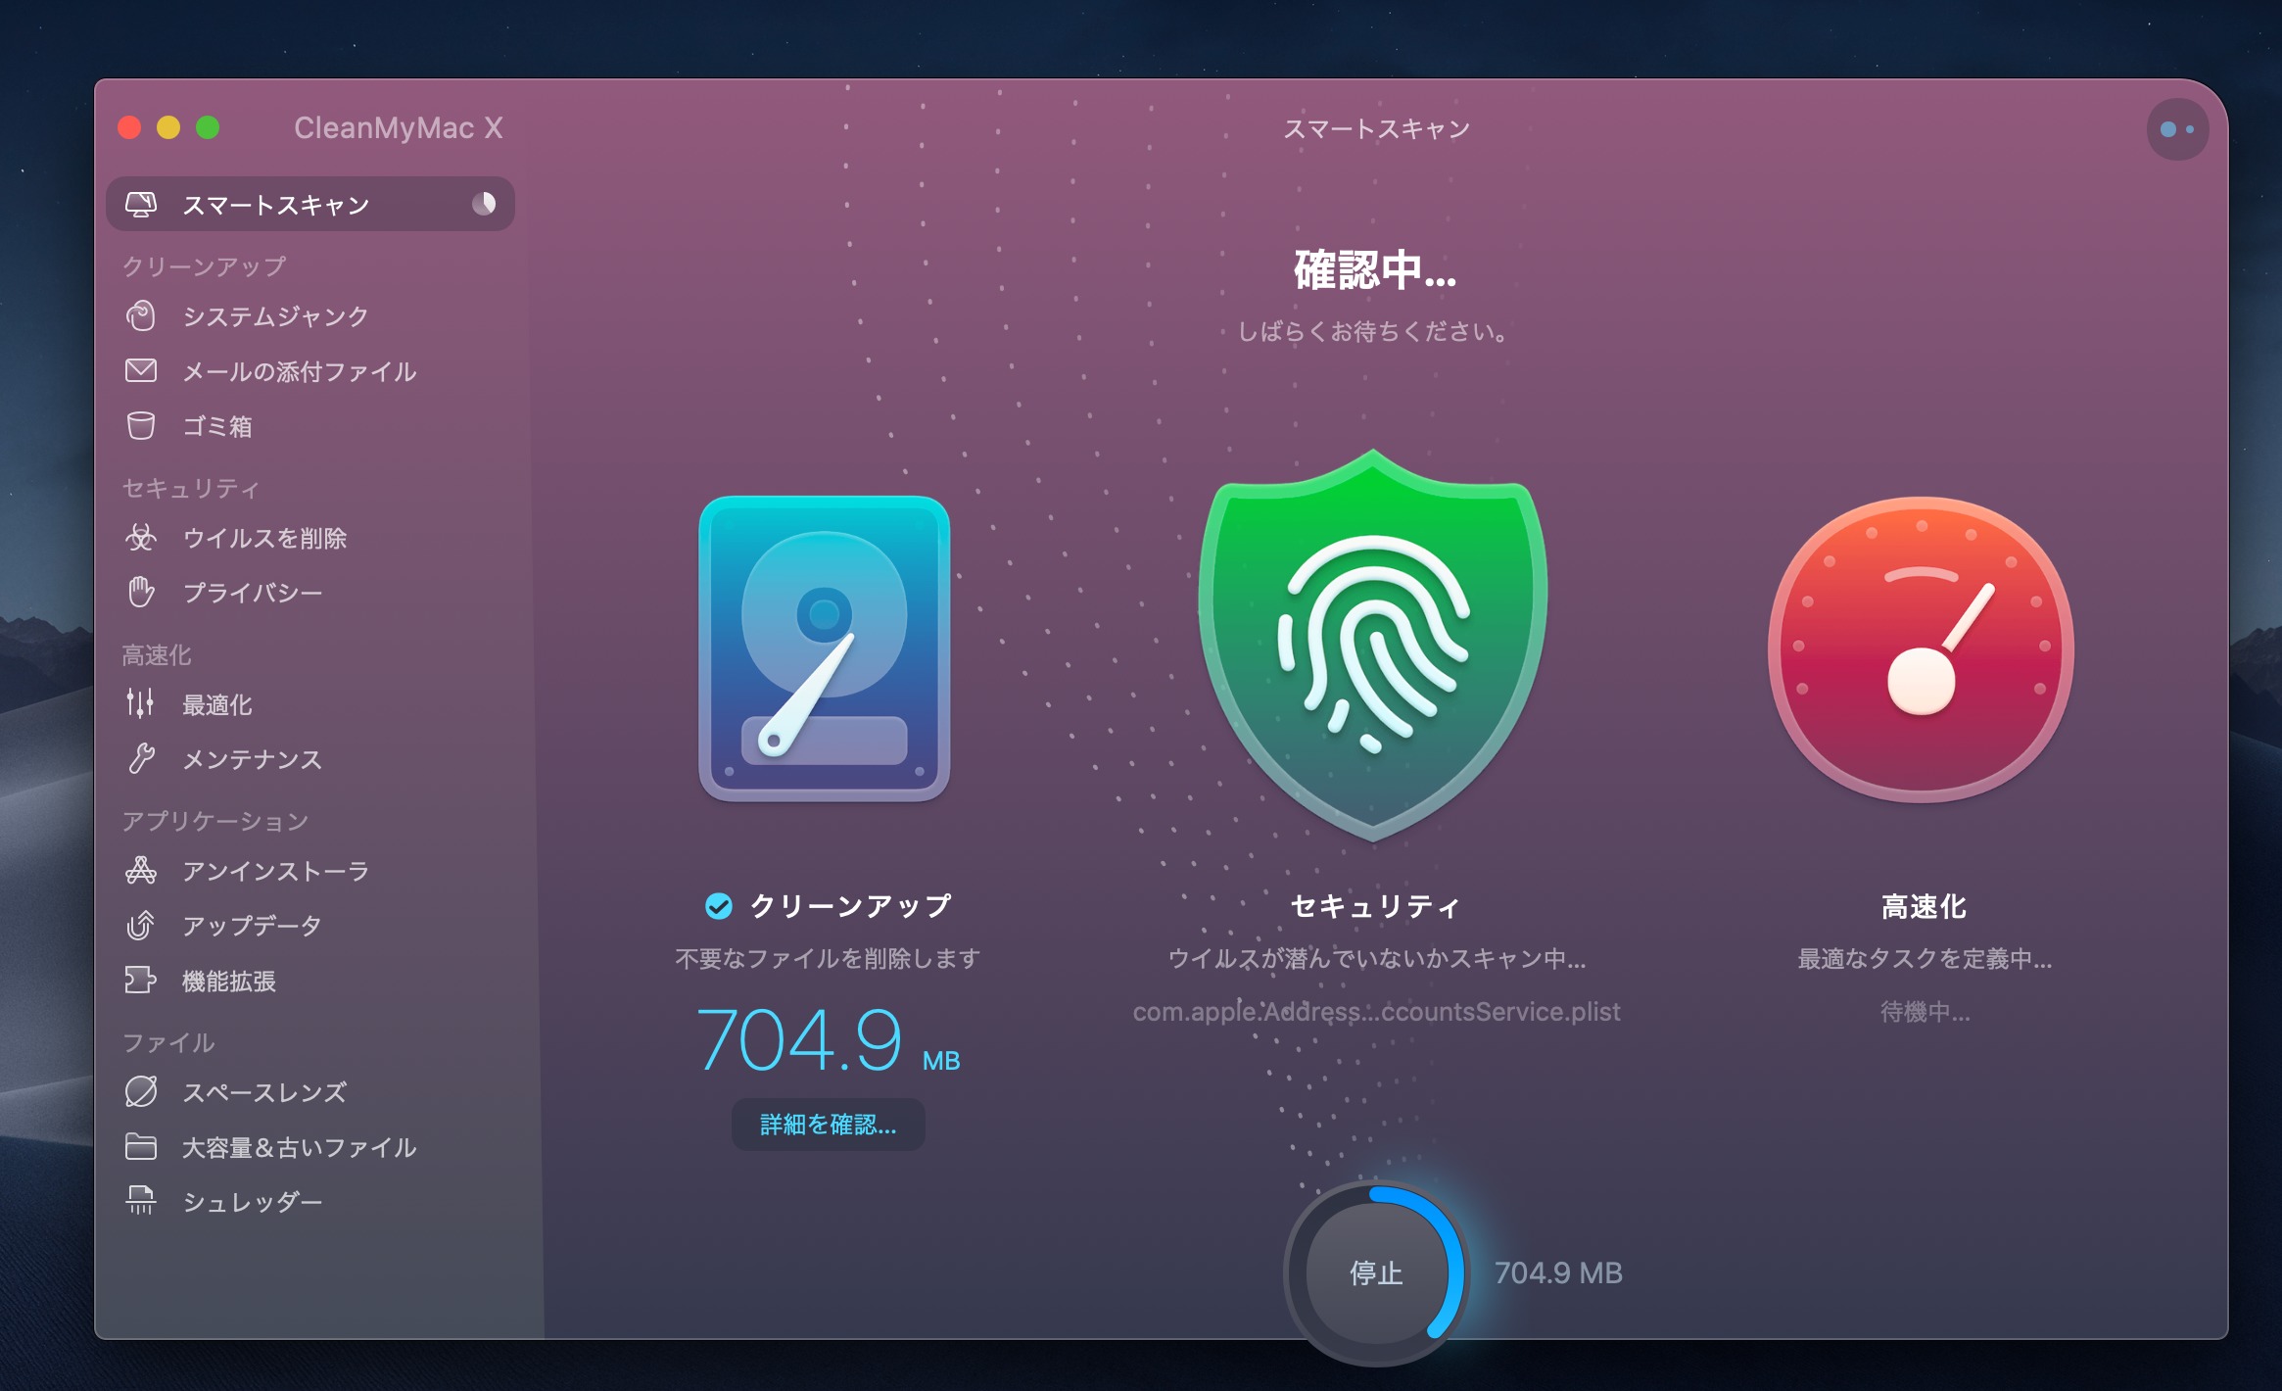This screenshot has width=2282, height=1391.
Task: Open シュレッダー module
Action: (x=309, y=1201)
